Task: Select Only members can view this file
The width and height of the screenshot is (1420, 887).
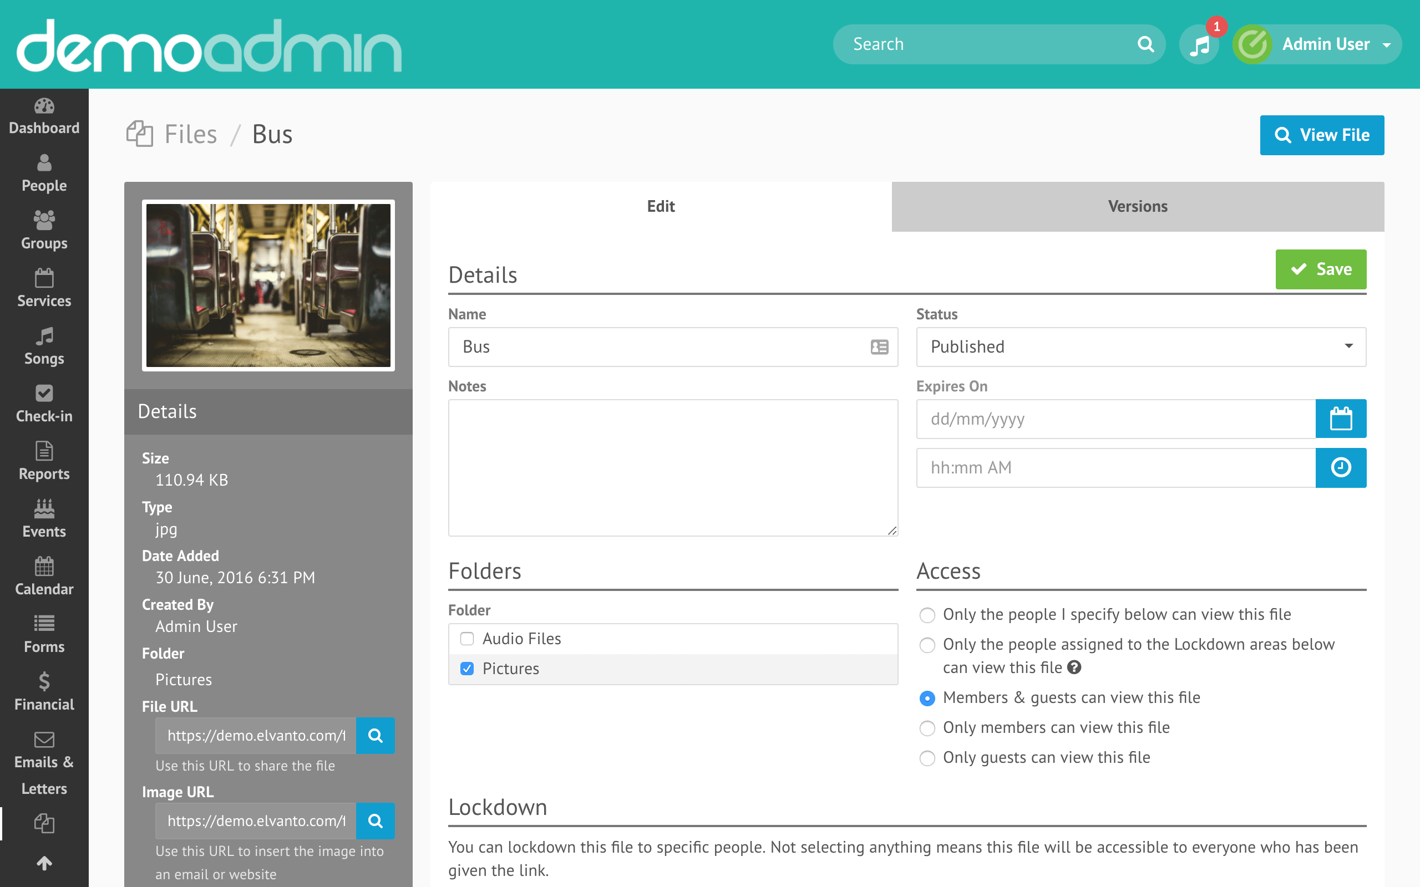Action: 927,728
